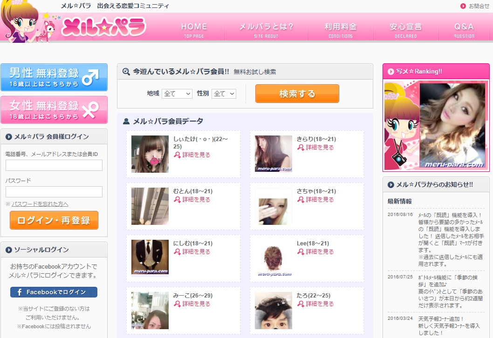Click the add-person icon beside Lee
493x338 pixels.
(301, 252)
